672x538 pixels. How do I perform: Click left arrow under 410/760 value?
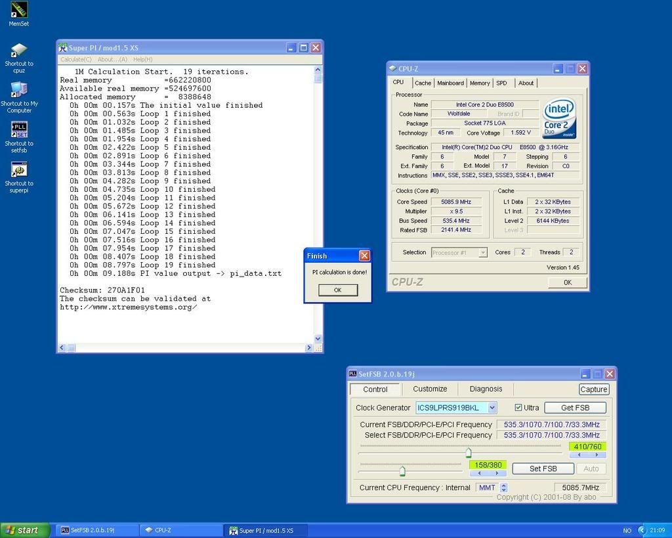579,455
